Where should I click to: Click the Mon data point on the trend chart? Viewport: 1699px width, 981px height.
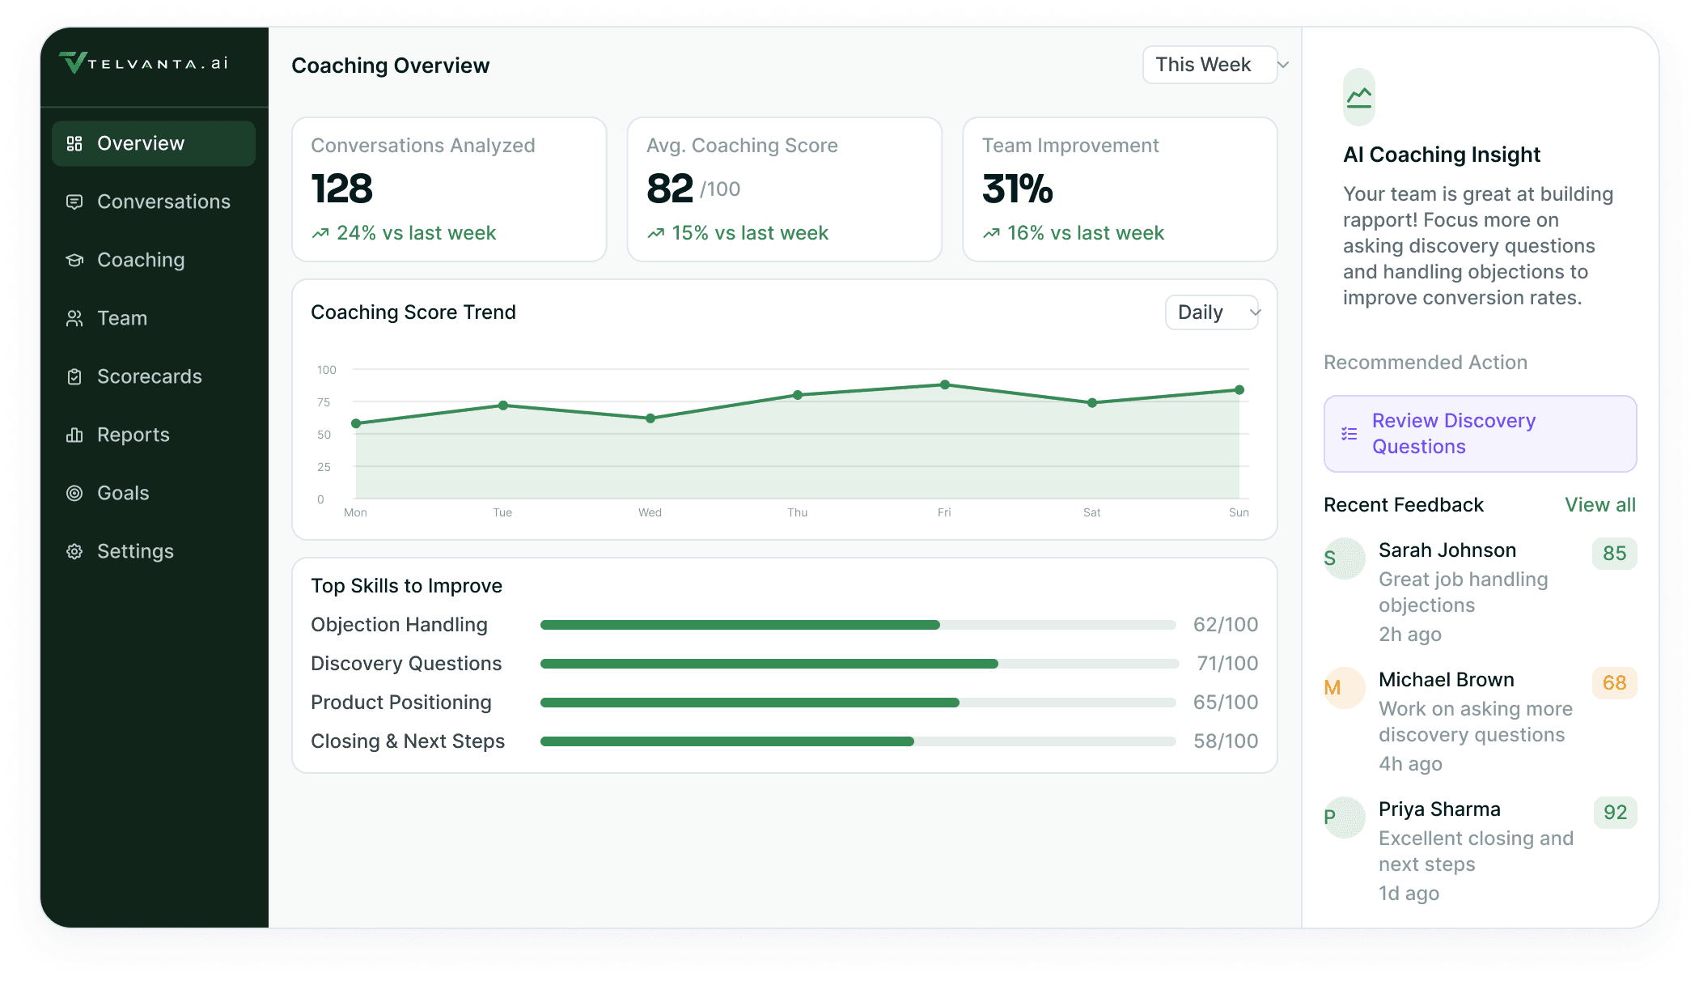(x=356, y=423)
